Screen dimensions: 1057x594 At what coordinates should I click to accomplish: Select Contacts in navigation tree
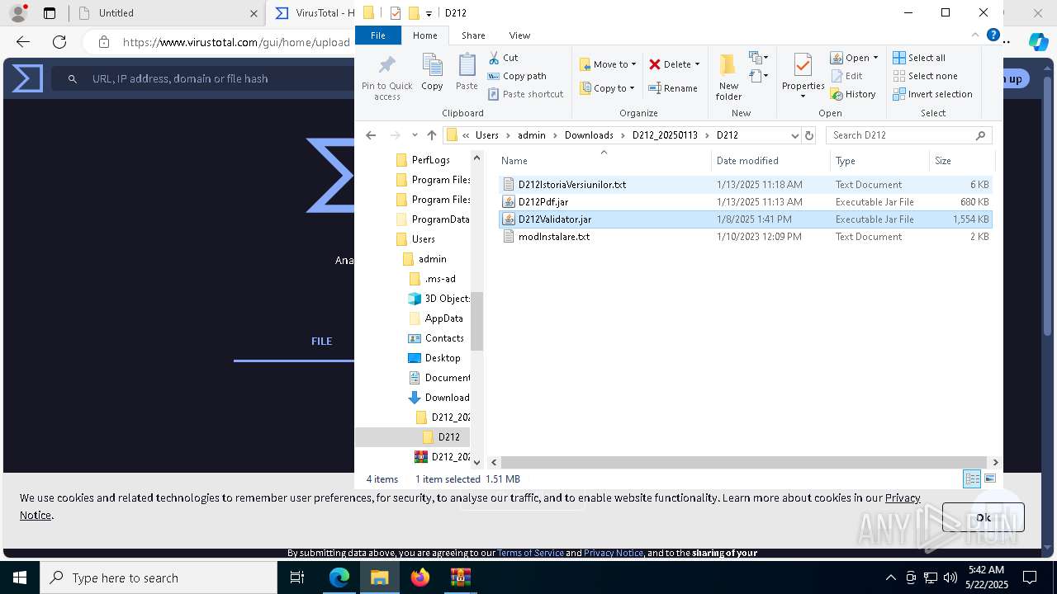[443, 338]
